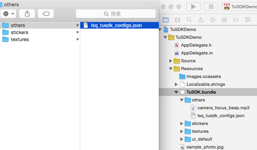Expand others folder arrow in Finder
This screenshot has height=150, width=257.
pos(78,25)
